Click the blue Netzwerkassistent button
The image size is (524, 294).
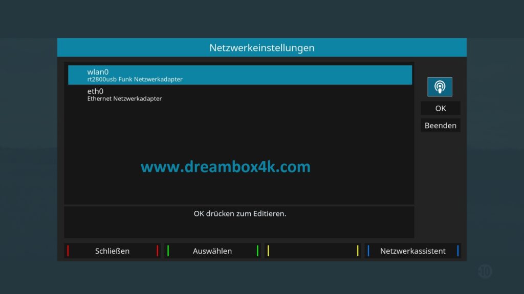413,251
